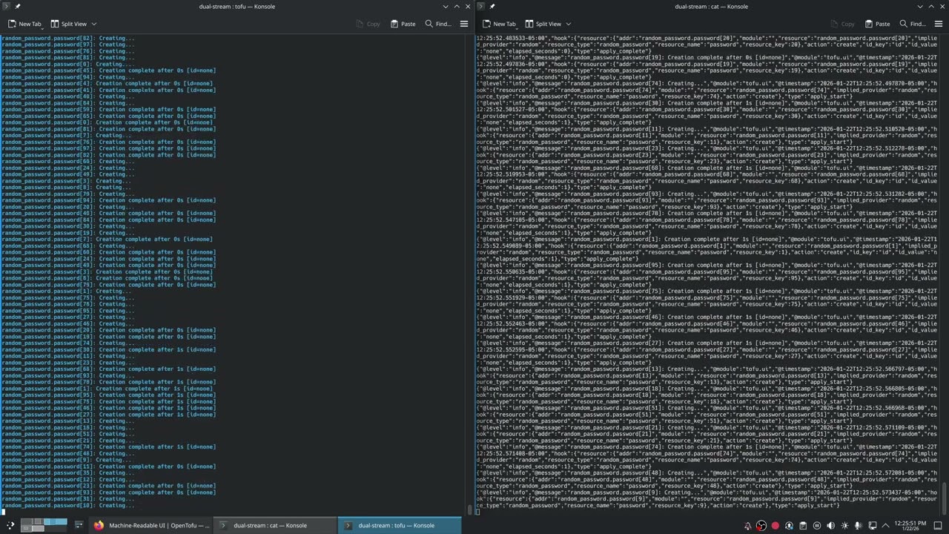Switch to Firefox OpenTofu Machine-Readable UI task
949x534 pixels.
[151, 525]
